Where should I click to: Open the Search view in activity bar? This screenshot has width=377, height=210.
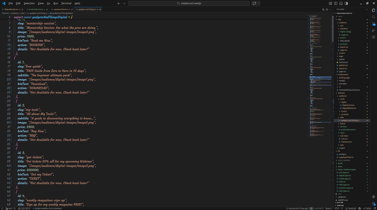(x=374, y=17)
